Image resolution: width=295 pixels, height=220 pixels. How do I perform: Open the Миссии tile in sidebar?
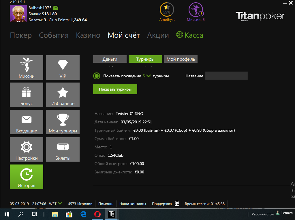27,67
